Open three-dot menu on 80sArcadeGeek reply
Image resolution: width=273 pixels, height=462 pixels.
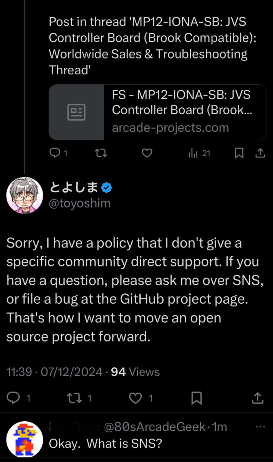click(x=261, y=427)
